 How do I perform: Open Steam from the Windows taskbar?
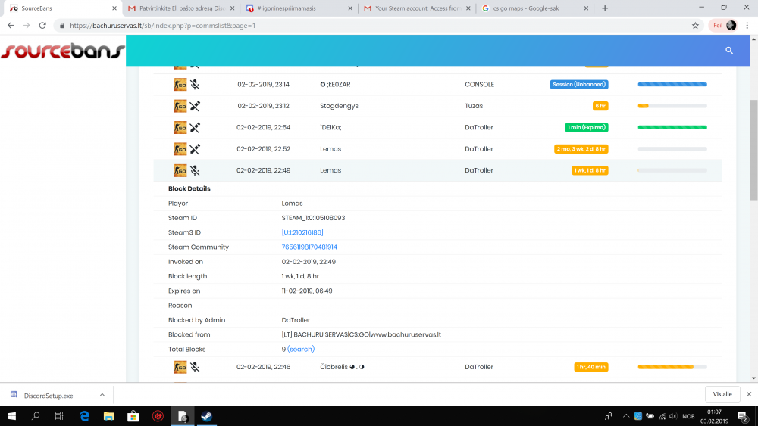pos(205,416)
